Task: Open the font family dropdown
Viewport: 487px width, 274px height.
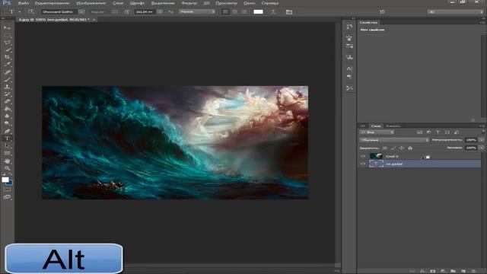Action: tap(81, 12)
